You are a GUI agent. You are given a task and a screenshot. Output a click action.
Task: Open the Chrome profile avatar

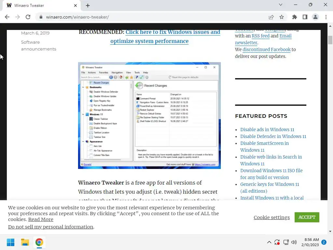pos(315,17)
